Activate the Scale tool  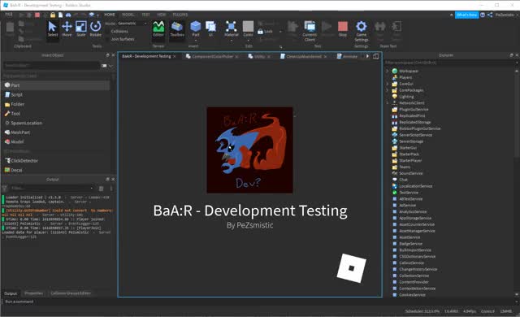81,28
